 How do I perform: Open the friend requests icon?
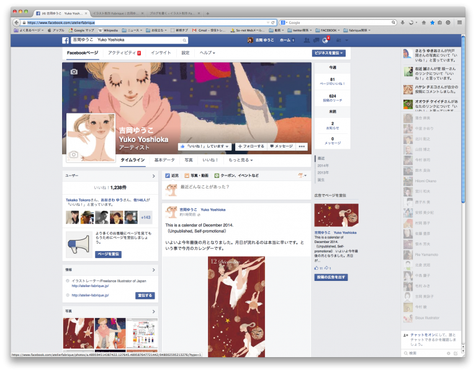307,40
